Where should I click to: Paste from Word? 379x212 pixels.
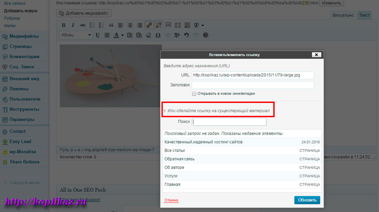139,35
